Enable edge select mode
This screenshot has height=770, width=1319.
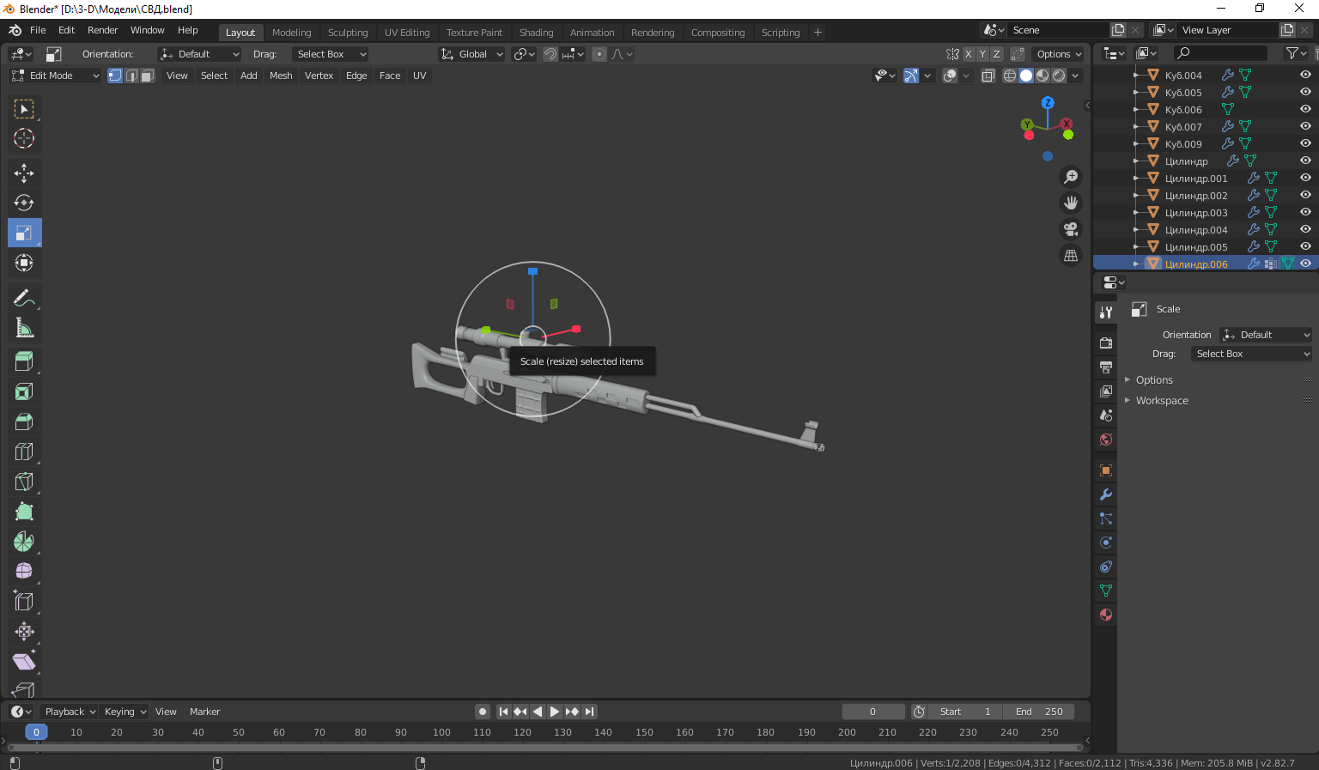131,76
